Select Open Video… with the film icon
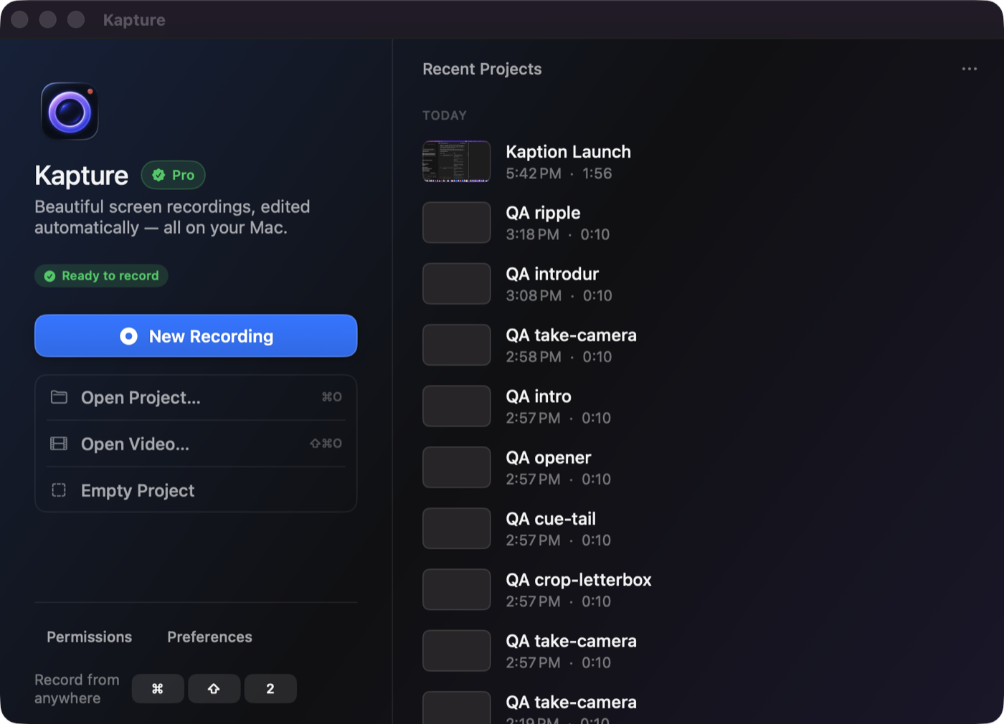Screen dimensions: 1004x724 [x=196, y=444]
